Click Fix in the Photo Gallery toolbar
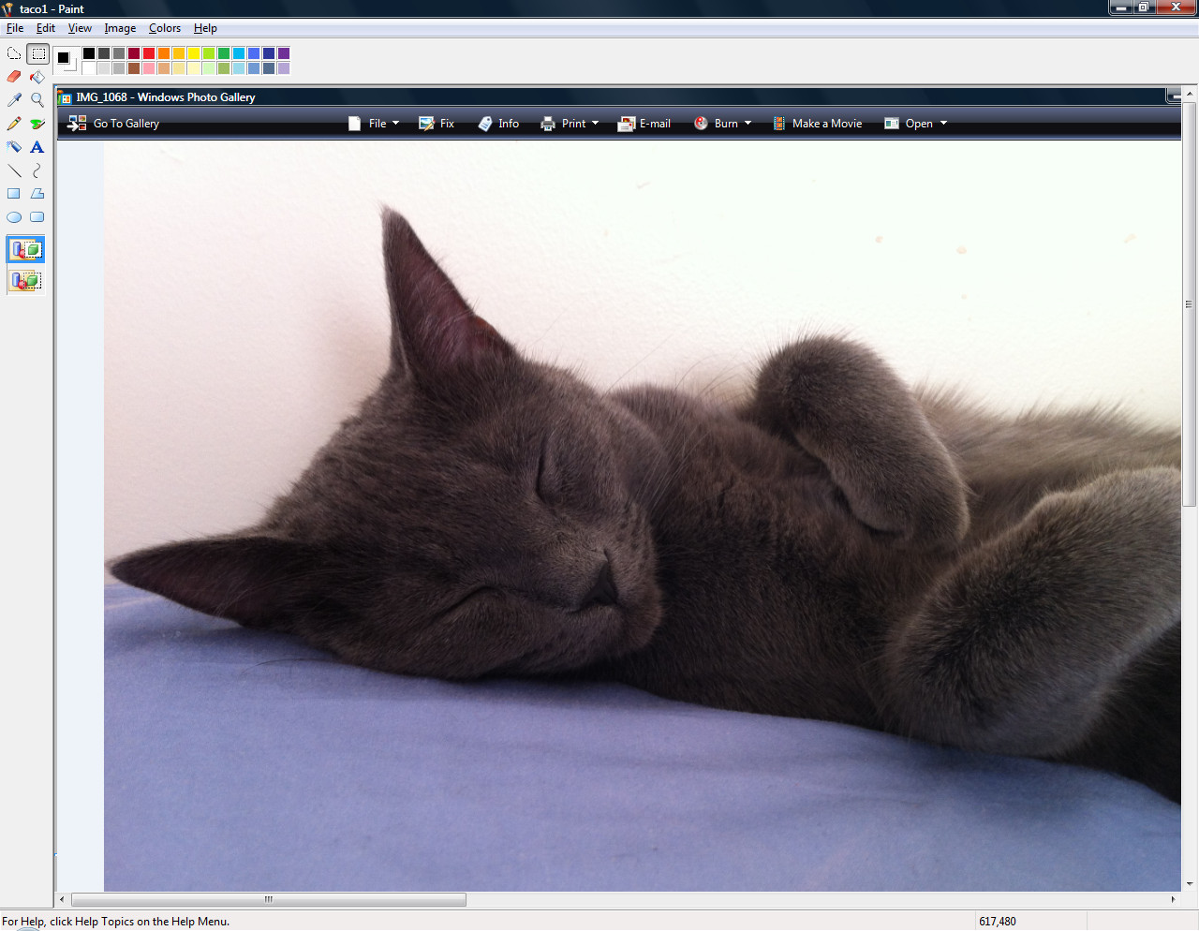Viewport: 1199px width, 931px height. pos(437,124)
